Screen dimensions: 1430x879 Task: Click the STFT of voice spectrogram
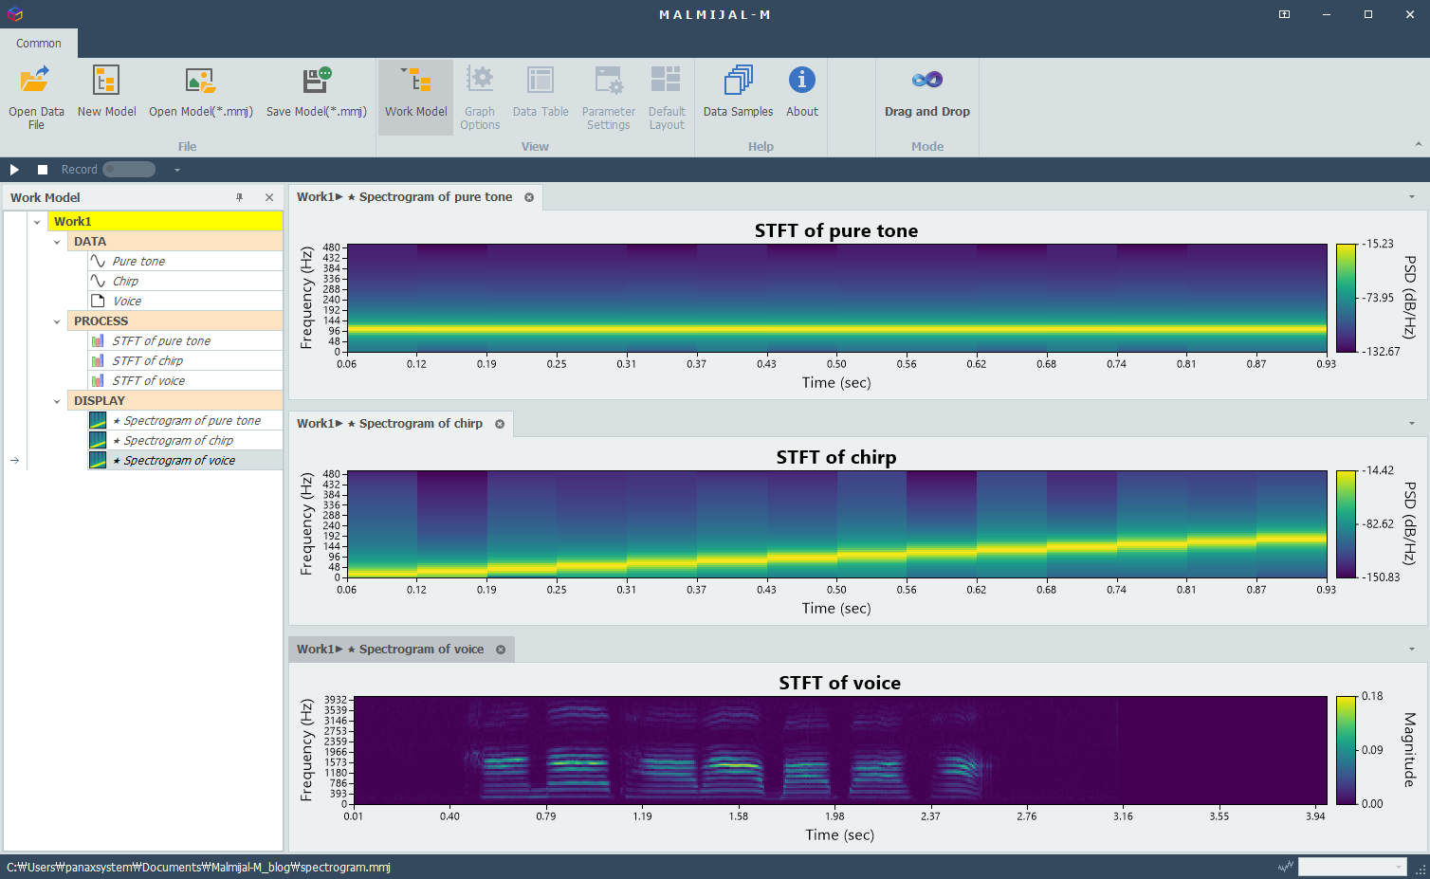pos(840,750)
